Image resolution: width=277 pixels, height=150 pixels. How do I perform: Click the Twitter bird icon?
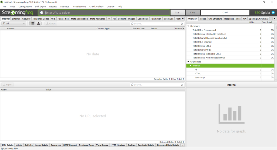tap(273, 12)
